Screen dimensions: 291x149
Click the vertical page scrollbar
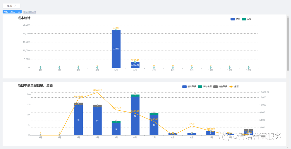click(288, 43)
